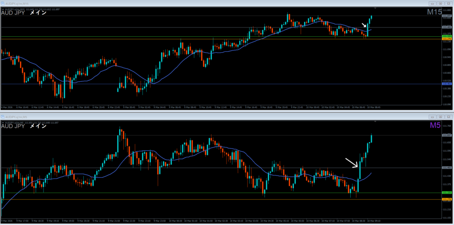Click the purple M5 timeframe label

(436, 126)
